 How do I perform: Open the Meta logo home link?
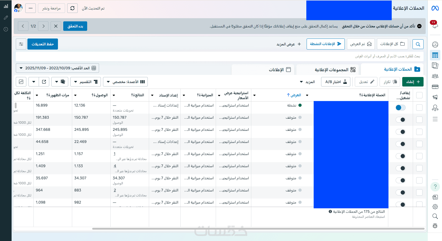(x=435, y=8)
